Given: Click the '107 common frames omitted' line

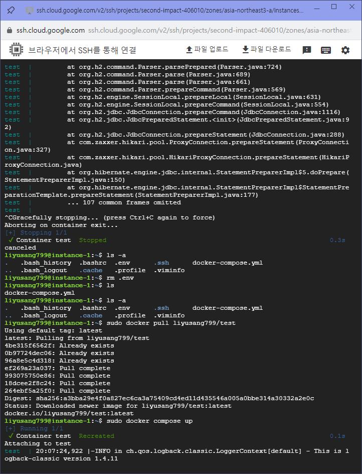Looking at the screenshot, I should click(124, 202).
